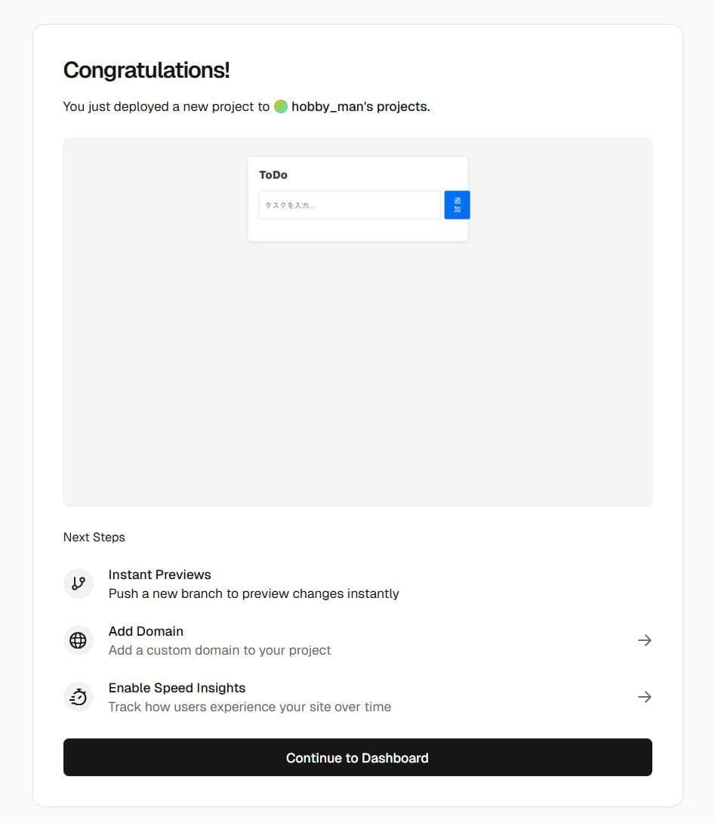Viewport: 715px width, 823px height.
Task: Click the stopwatch icon for Speed Insights
Action: [x=79, y=697]
